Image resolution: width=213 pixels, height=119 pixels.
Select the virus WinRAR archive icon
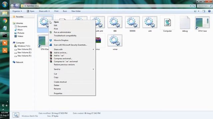tap(98, 40)
